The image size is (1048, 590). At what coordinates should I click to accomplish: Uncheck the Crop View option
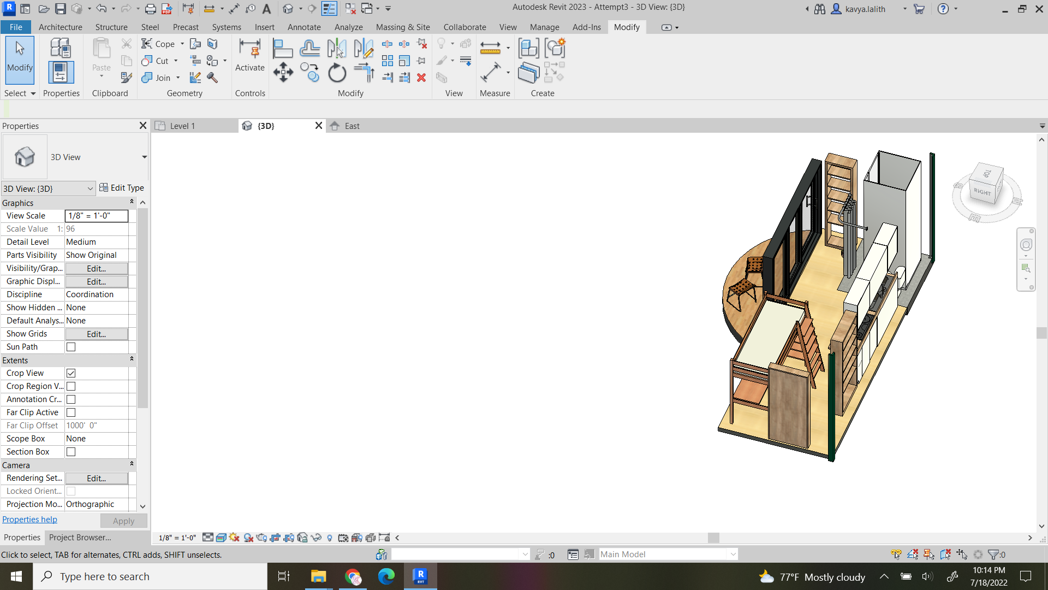point(71,373)
